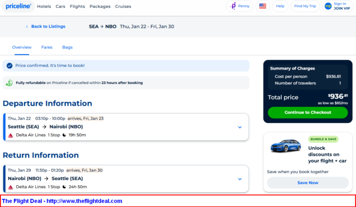Click the 'arrives, Fri, Jan 30' label
This screenshot has width=356, height=207.
point(84,170)
